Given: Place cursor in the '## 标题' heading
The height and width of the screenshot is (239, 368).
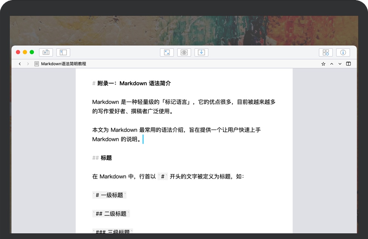Looking at the screenshot, I should point(106,158).
